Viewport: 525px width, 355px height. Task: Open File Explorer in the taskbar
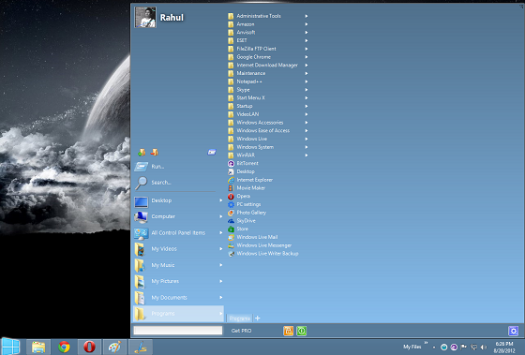[x=38, y=347]
